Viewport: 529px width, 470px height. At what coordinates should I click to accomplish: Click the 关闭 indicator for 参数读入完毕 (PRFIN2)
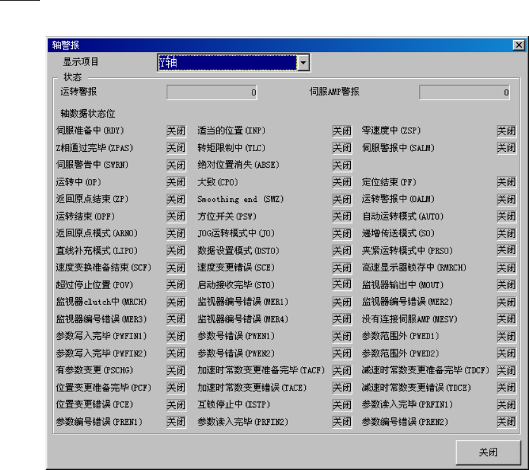(342, 422)
